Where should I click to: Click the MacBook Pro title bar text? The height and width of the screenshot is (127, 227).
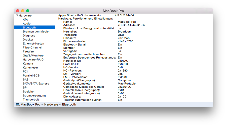(113, 11)
